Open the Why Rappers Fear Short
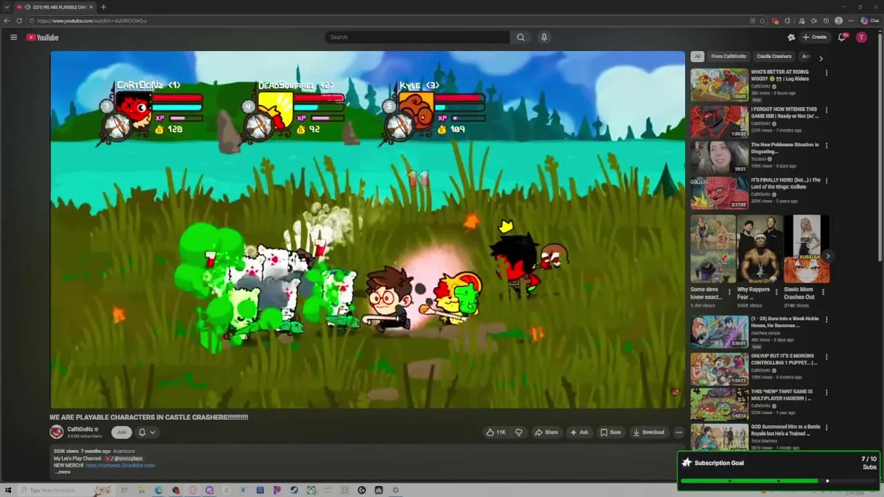Viewport: 884px width, 497px height. pos(759,249)
